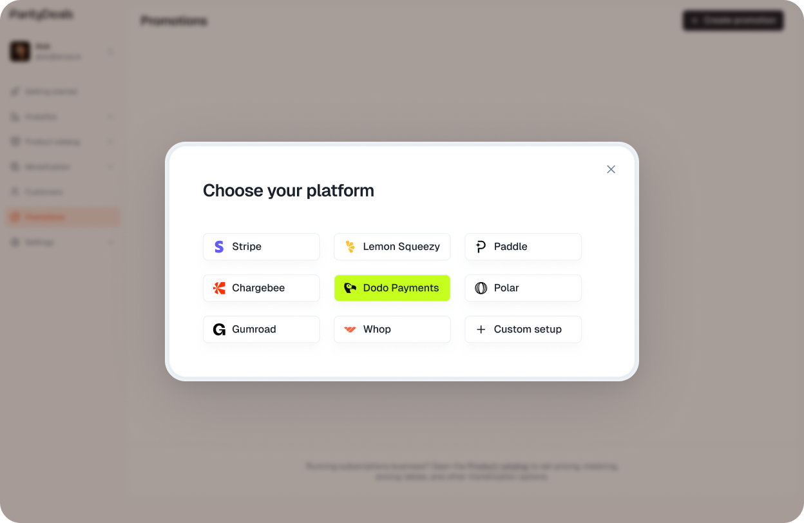Select the Whop icon
The width and height of the screenshot is (804, 523).
350,329
